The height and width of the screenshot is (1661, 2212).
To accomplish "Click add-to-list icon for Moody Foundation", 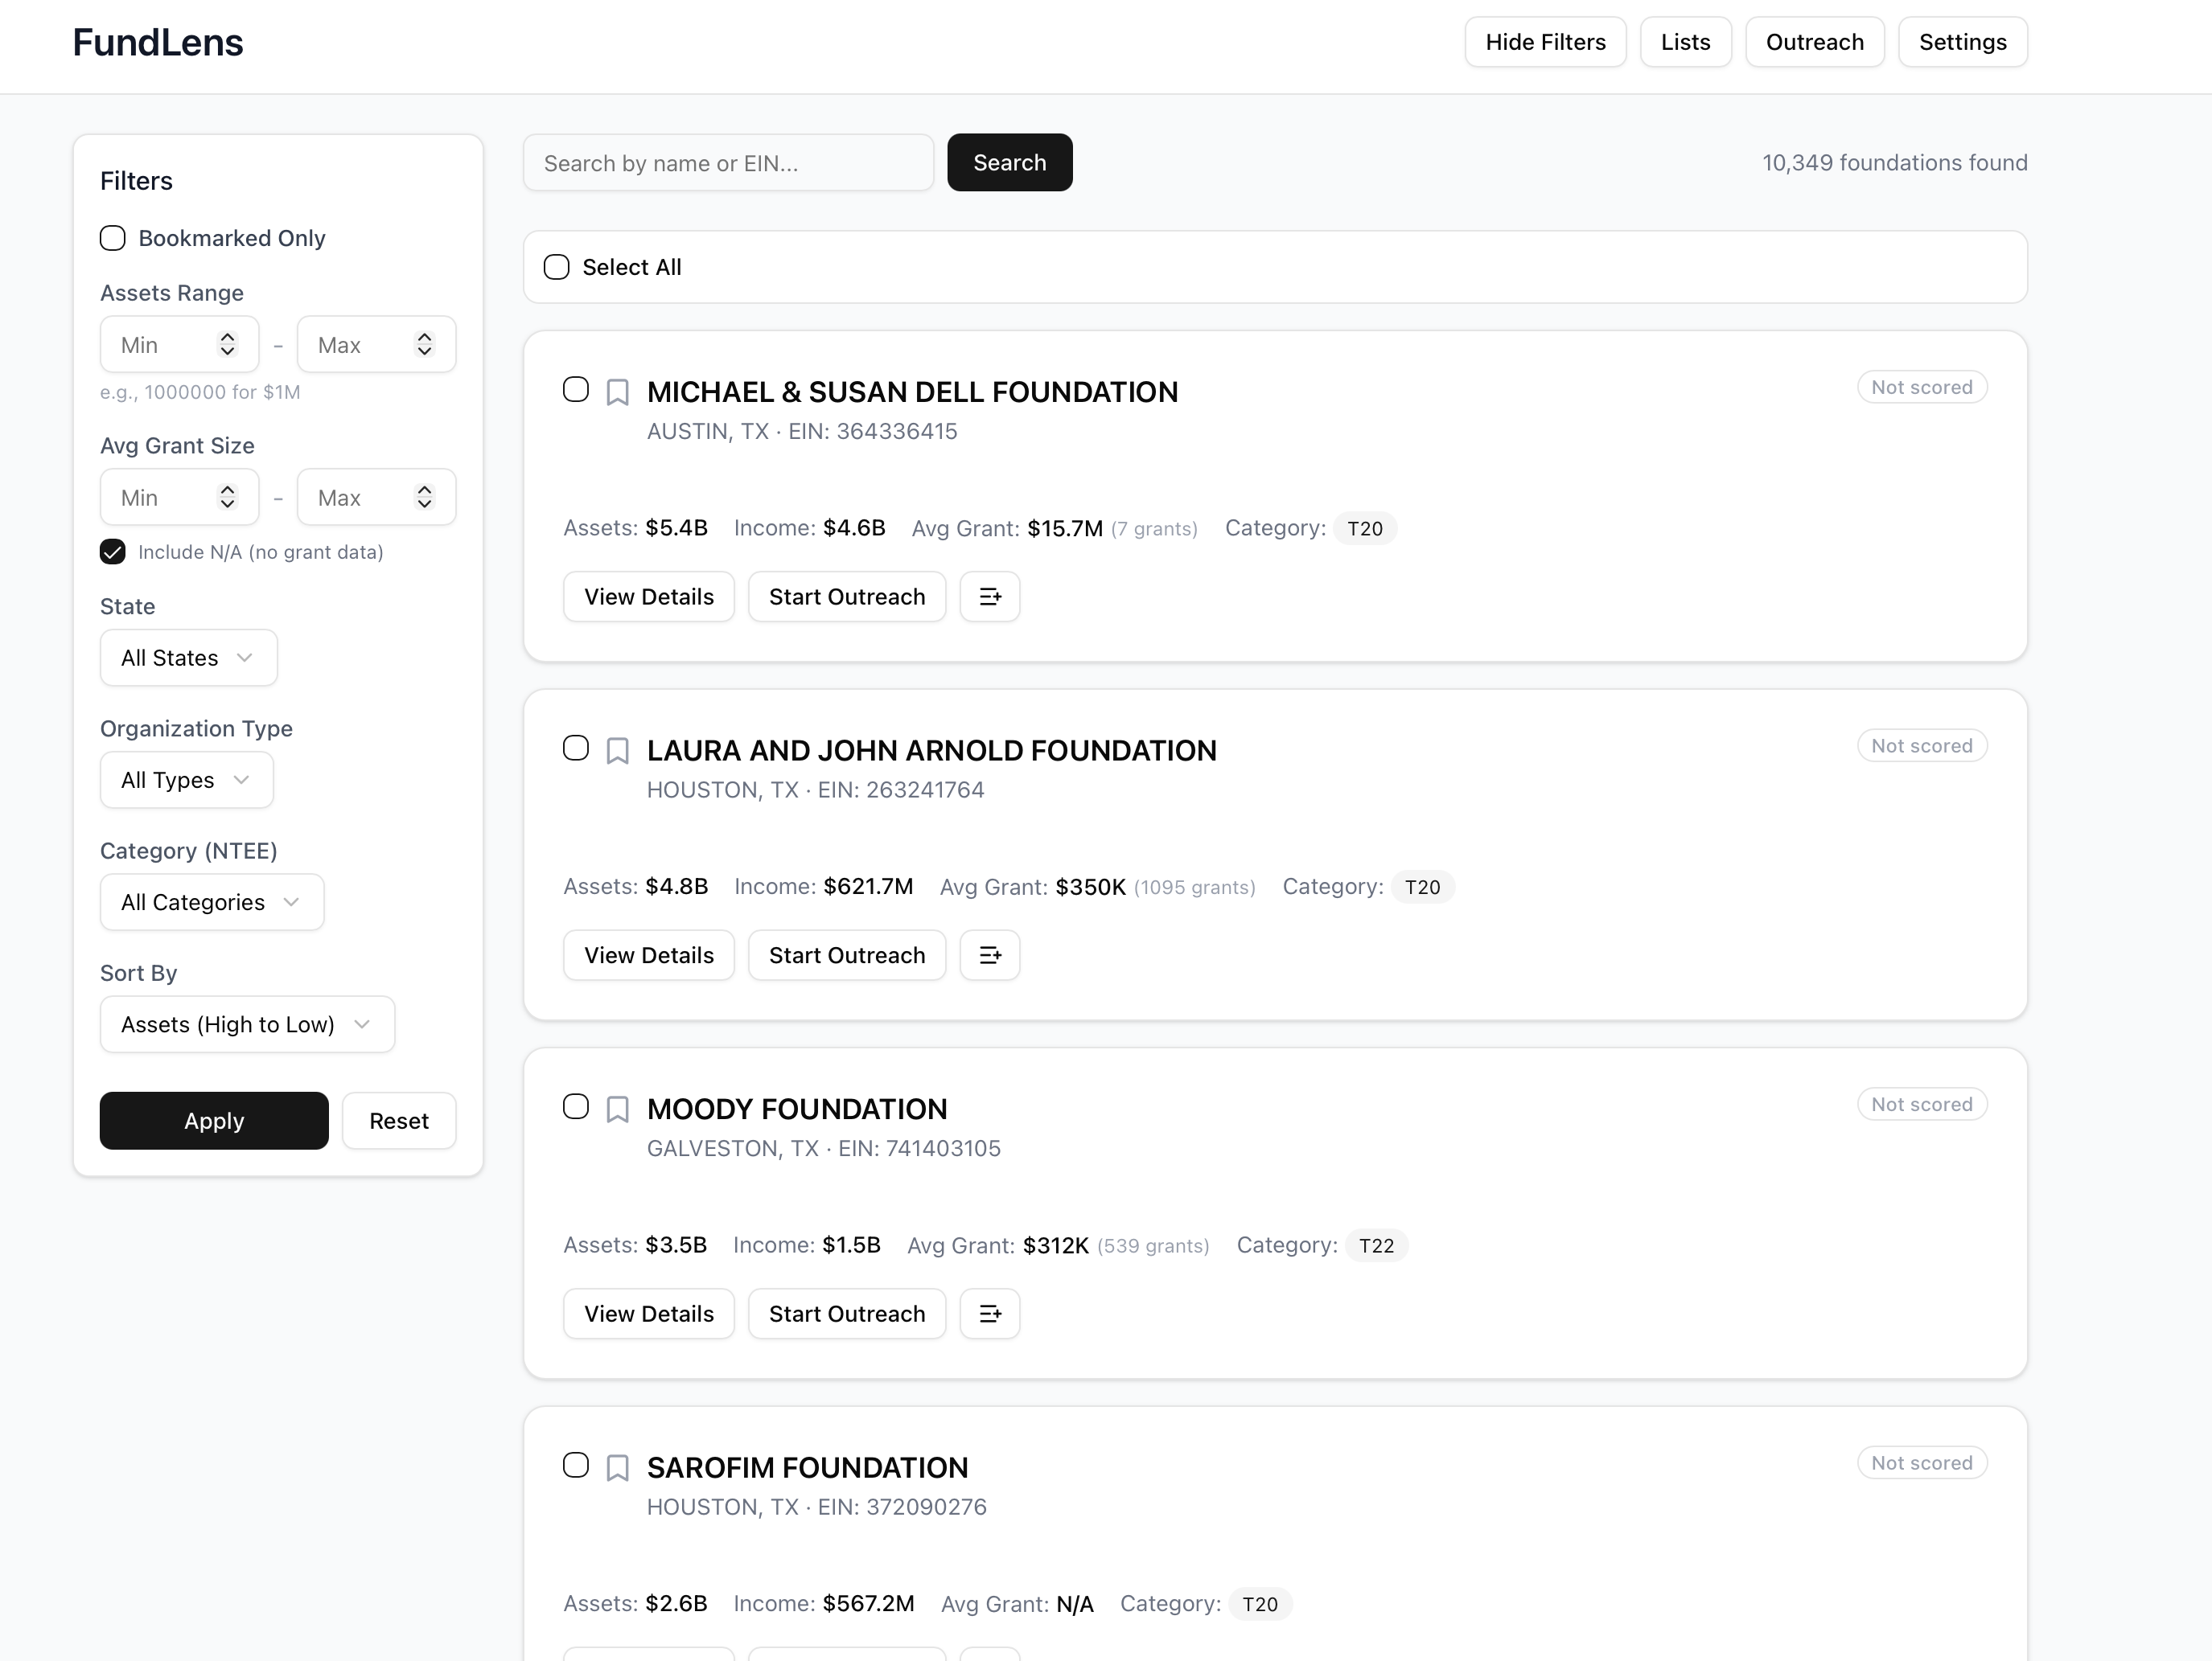I will 989,1314.
